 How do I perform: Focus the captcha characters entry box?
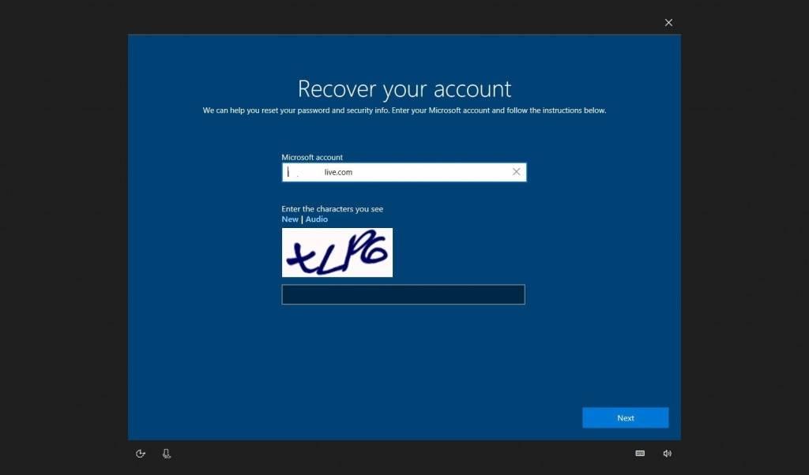403,294
